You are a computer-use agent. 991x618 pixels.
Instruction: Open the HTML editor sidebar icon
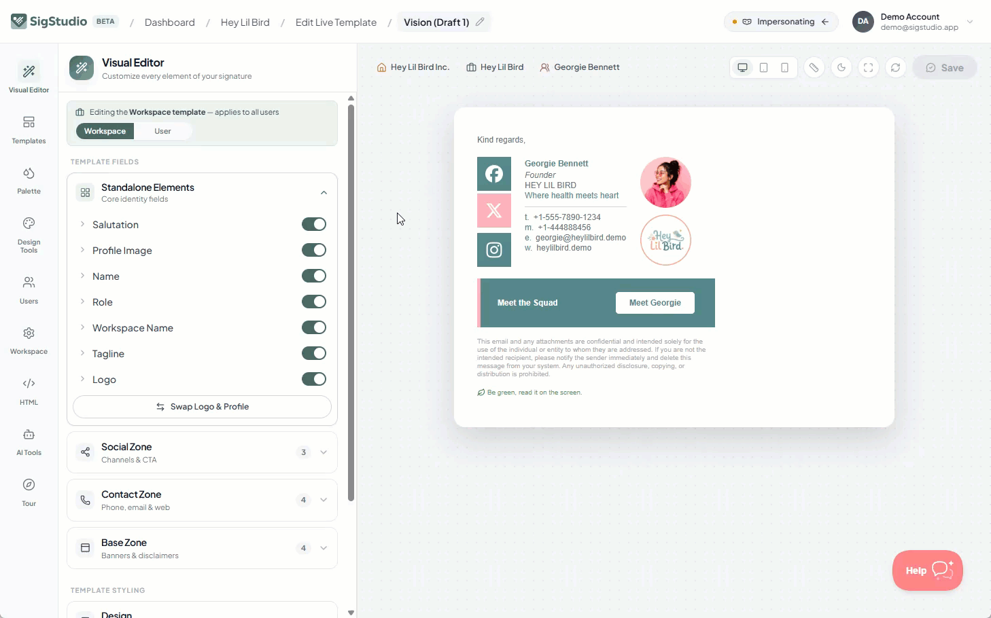pos(29,391)
